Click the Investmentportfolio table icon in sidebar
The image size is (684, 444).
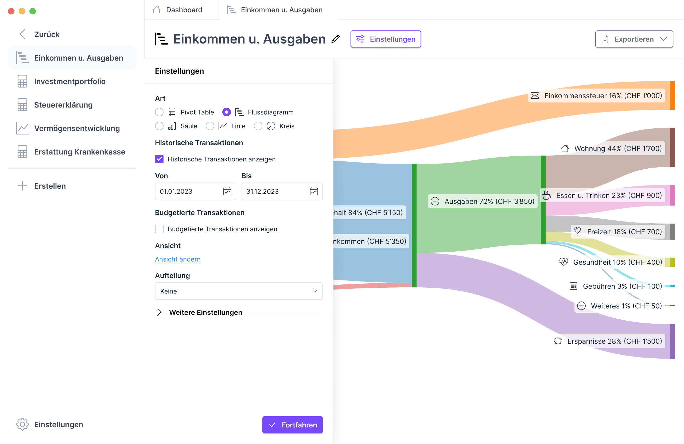pyautogui.click(x=22, y=81)
